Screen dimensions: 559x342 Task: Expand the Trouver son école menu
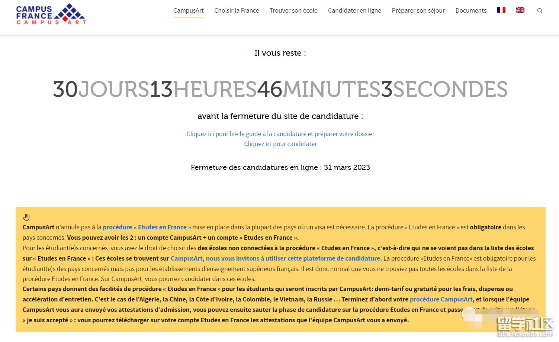tap(293, 10)
